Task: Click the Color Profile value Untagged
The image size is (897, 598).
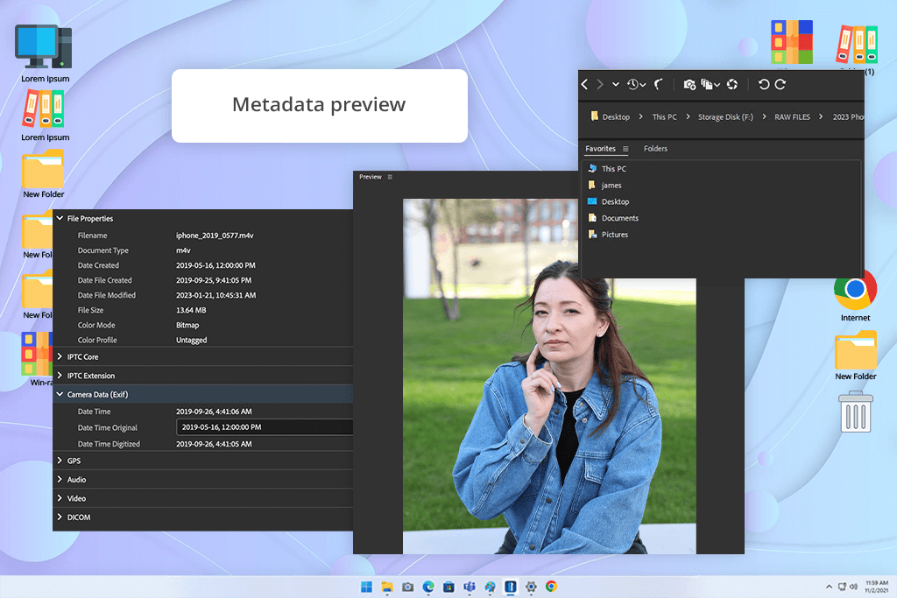Action: 192,341
